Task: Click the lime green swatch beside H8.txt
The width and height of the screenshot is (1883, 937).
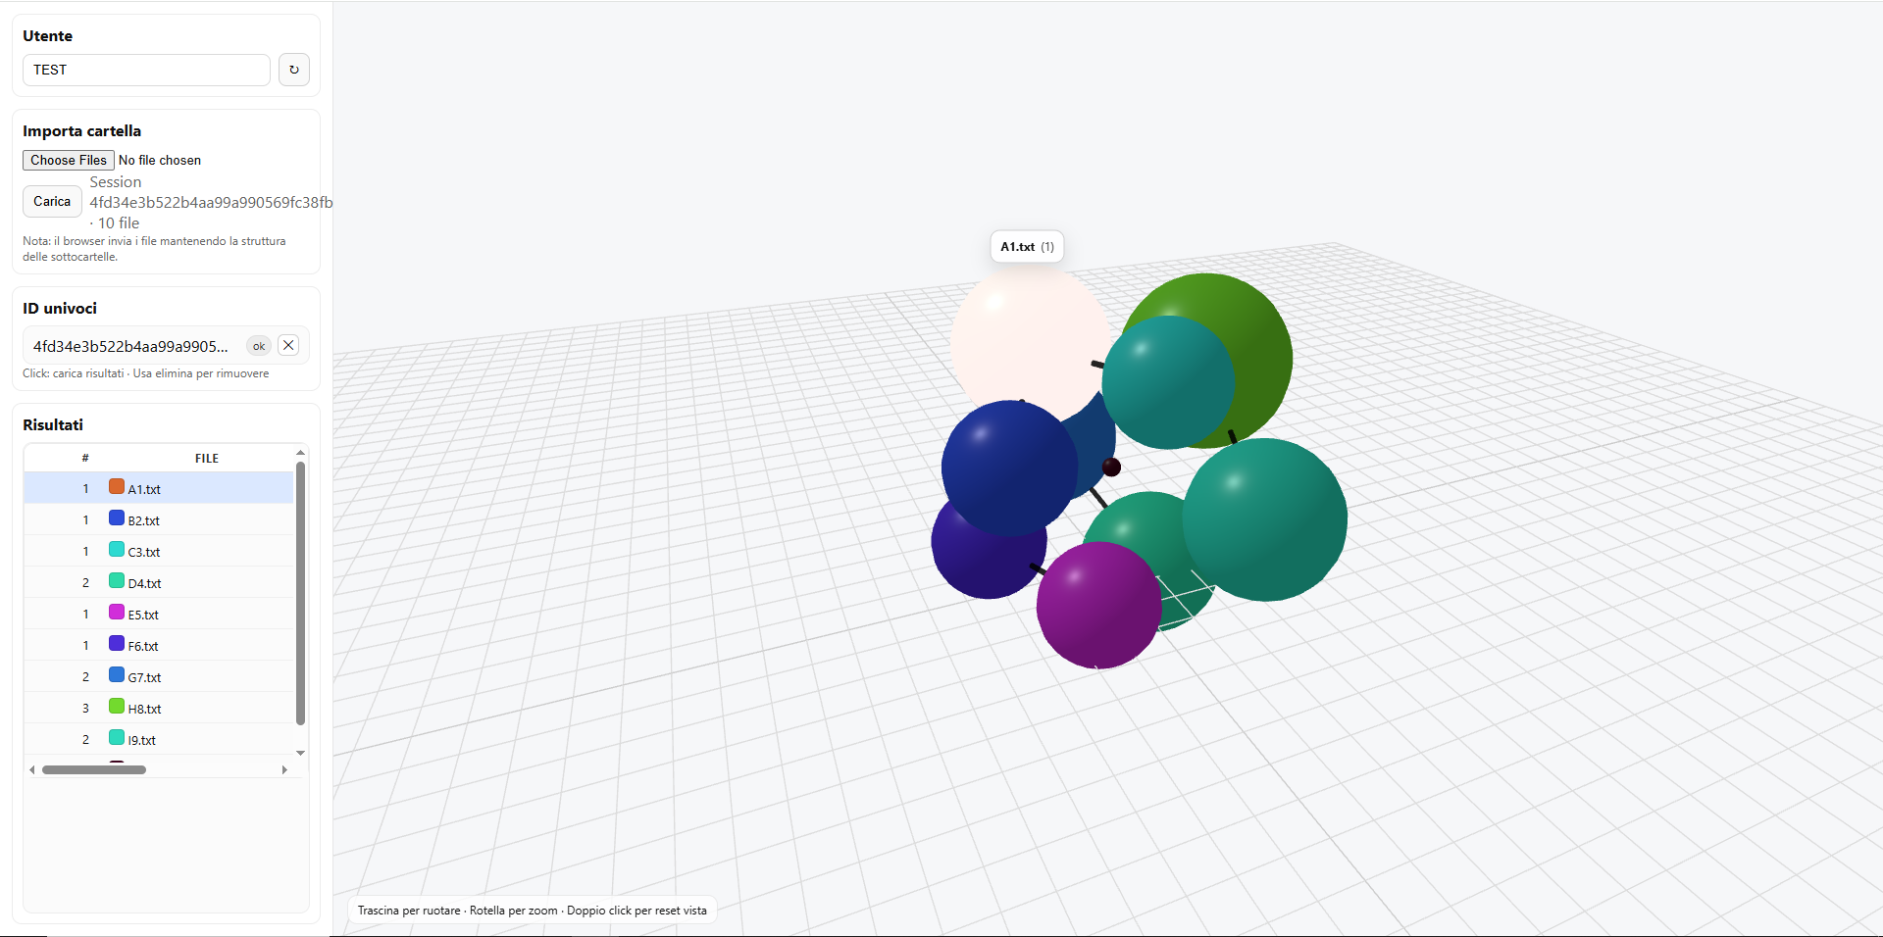Action: (x=117, y=707)
